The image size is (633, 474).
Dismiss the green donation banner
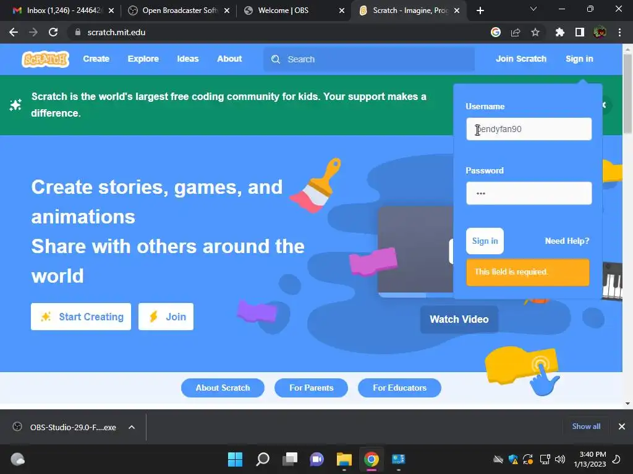pyautogui.click(x=605, y=105)
